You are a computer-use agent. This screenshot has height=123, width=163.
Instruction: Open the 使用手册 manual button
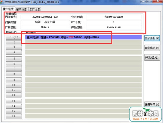152,104
